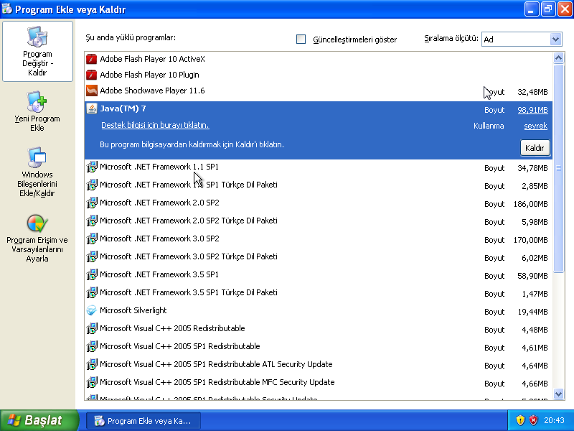
Task: Click the vertical scrollbar thumb
Action: 558,168
